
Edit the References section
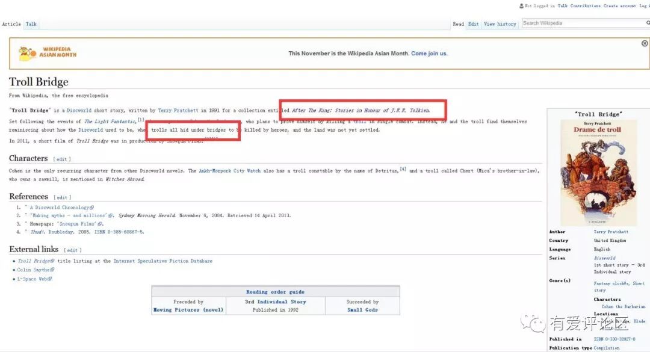click(62, 197)
